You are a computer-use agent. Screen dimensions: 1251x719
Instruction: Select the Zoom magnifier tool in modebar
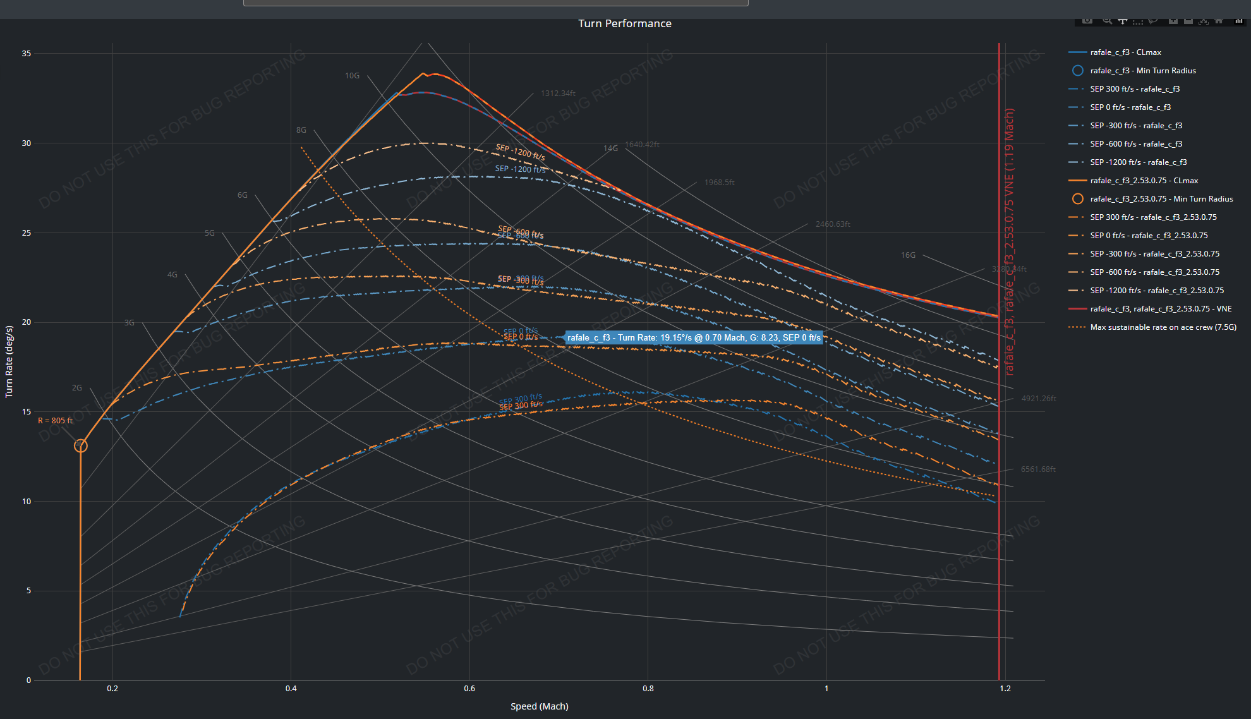[1108, 21]
